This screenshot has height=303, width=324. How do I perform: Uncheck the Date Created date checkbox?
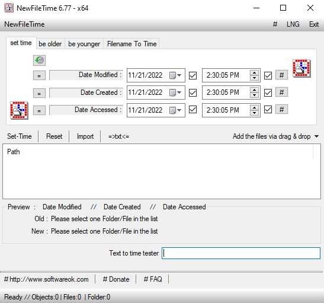coord(193,93)
